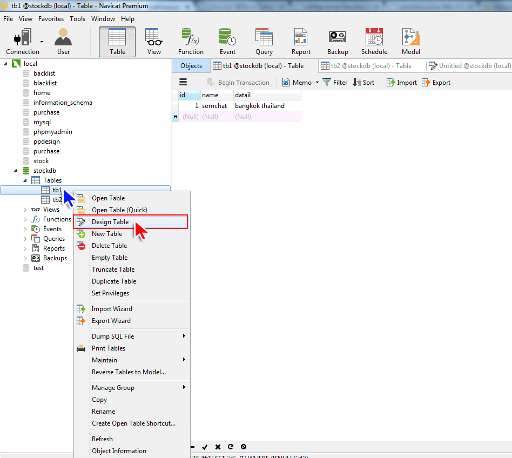Open the Window menu

click(103, 19)
